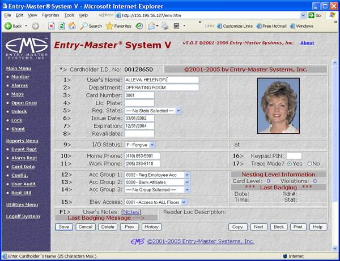Open the Monitor sidebar link

pos(20,76)
